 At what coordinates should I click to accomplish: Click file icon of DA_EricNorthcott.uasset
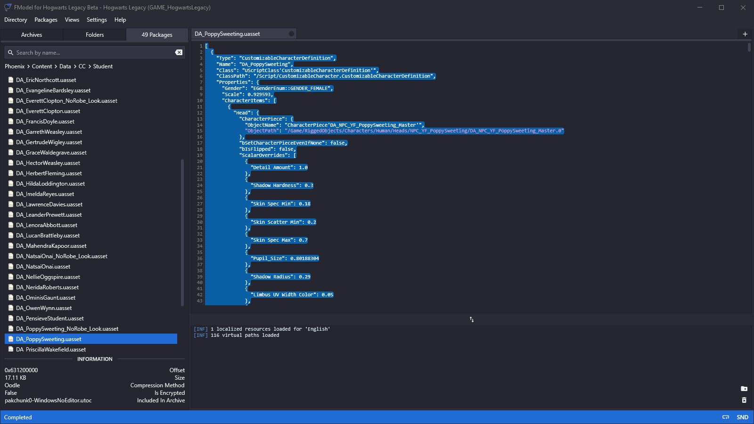pyautogui.click(x=10, y=80)
